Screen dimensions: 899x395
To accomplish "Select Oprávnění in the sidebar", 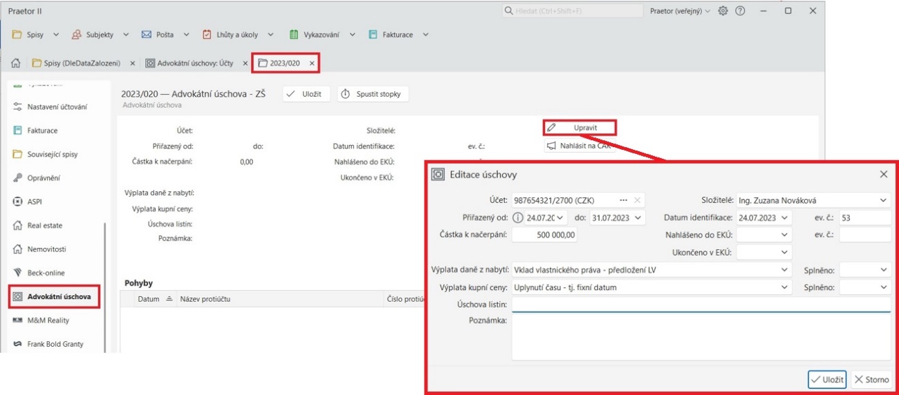I will tap(44, 178).
